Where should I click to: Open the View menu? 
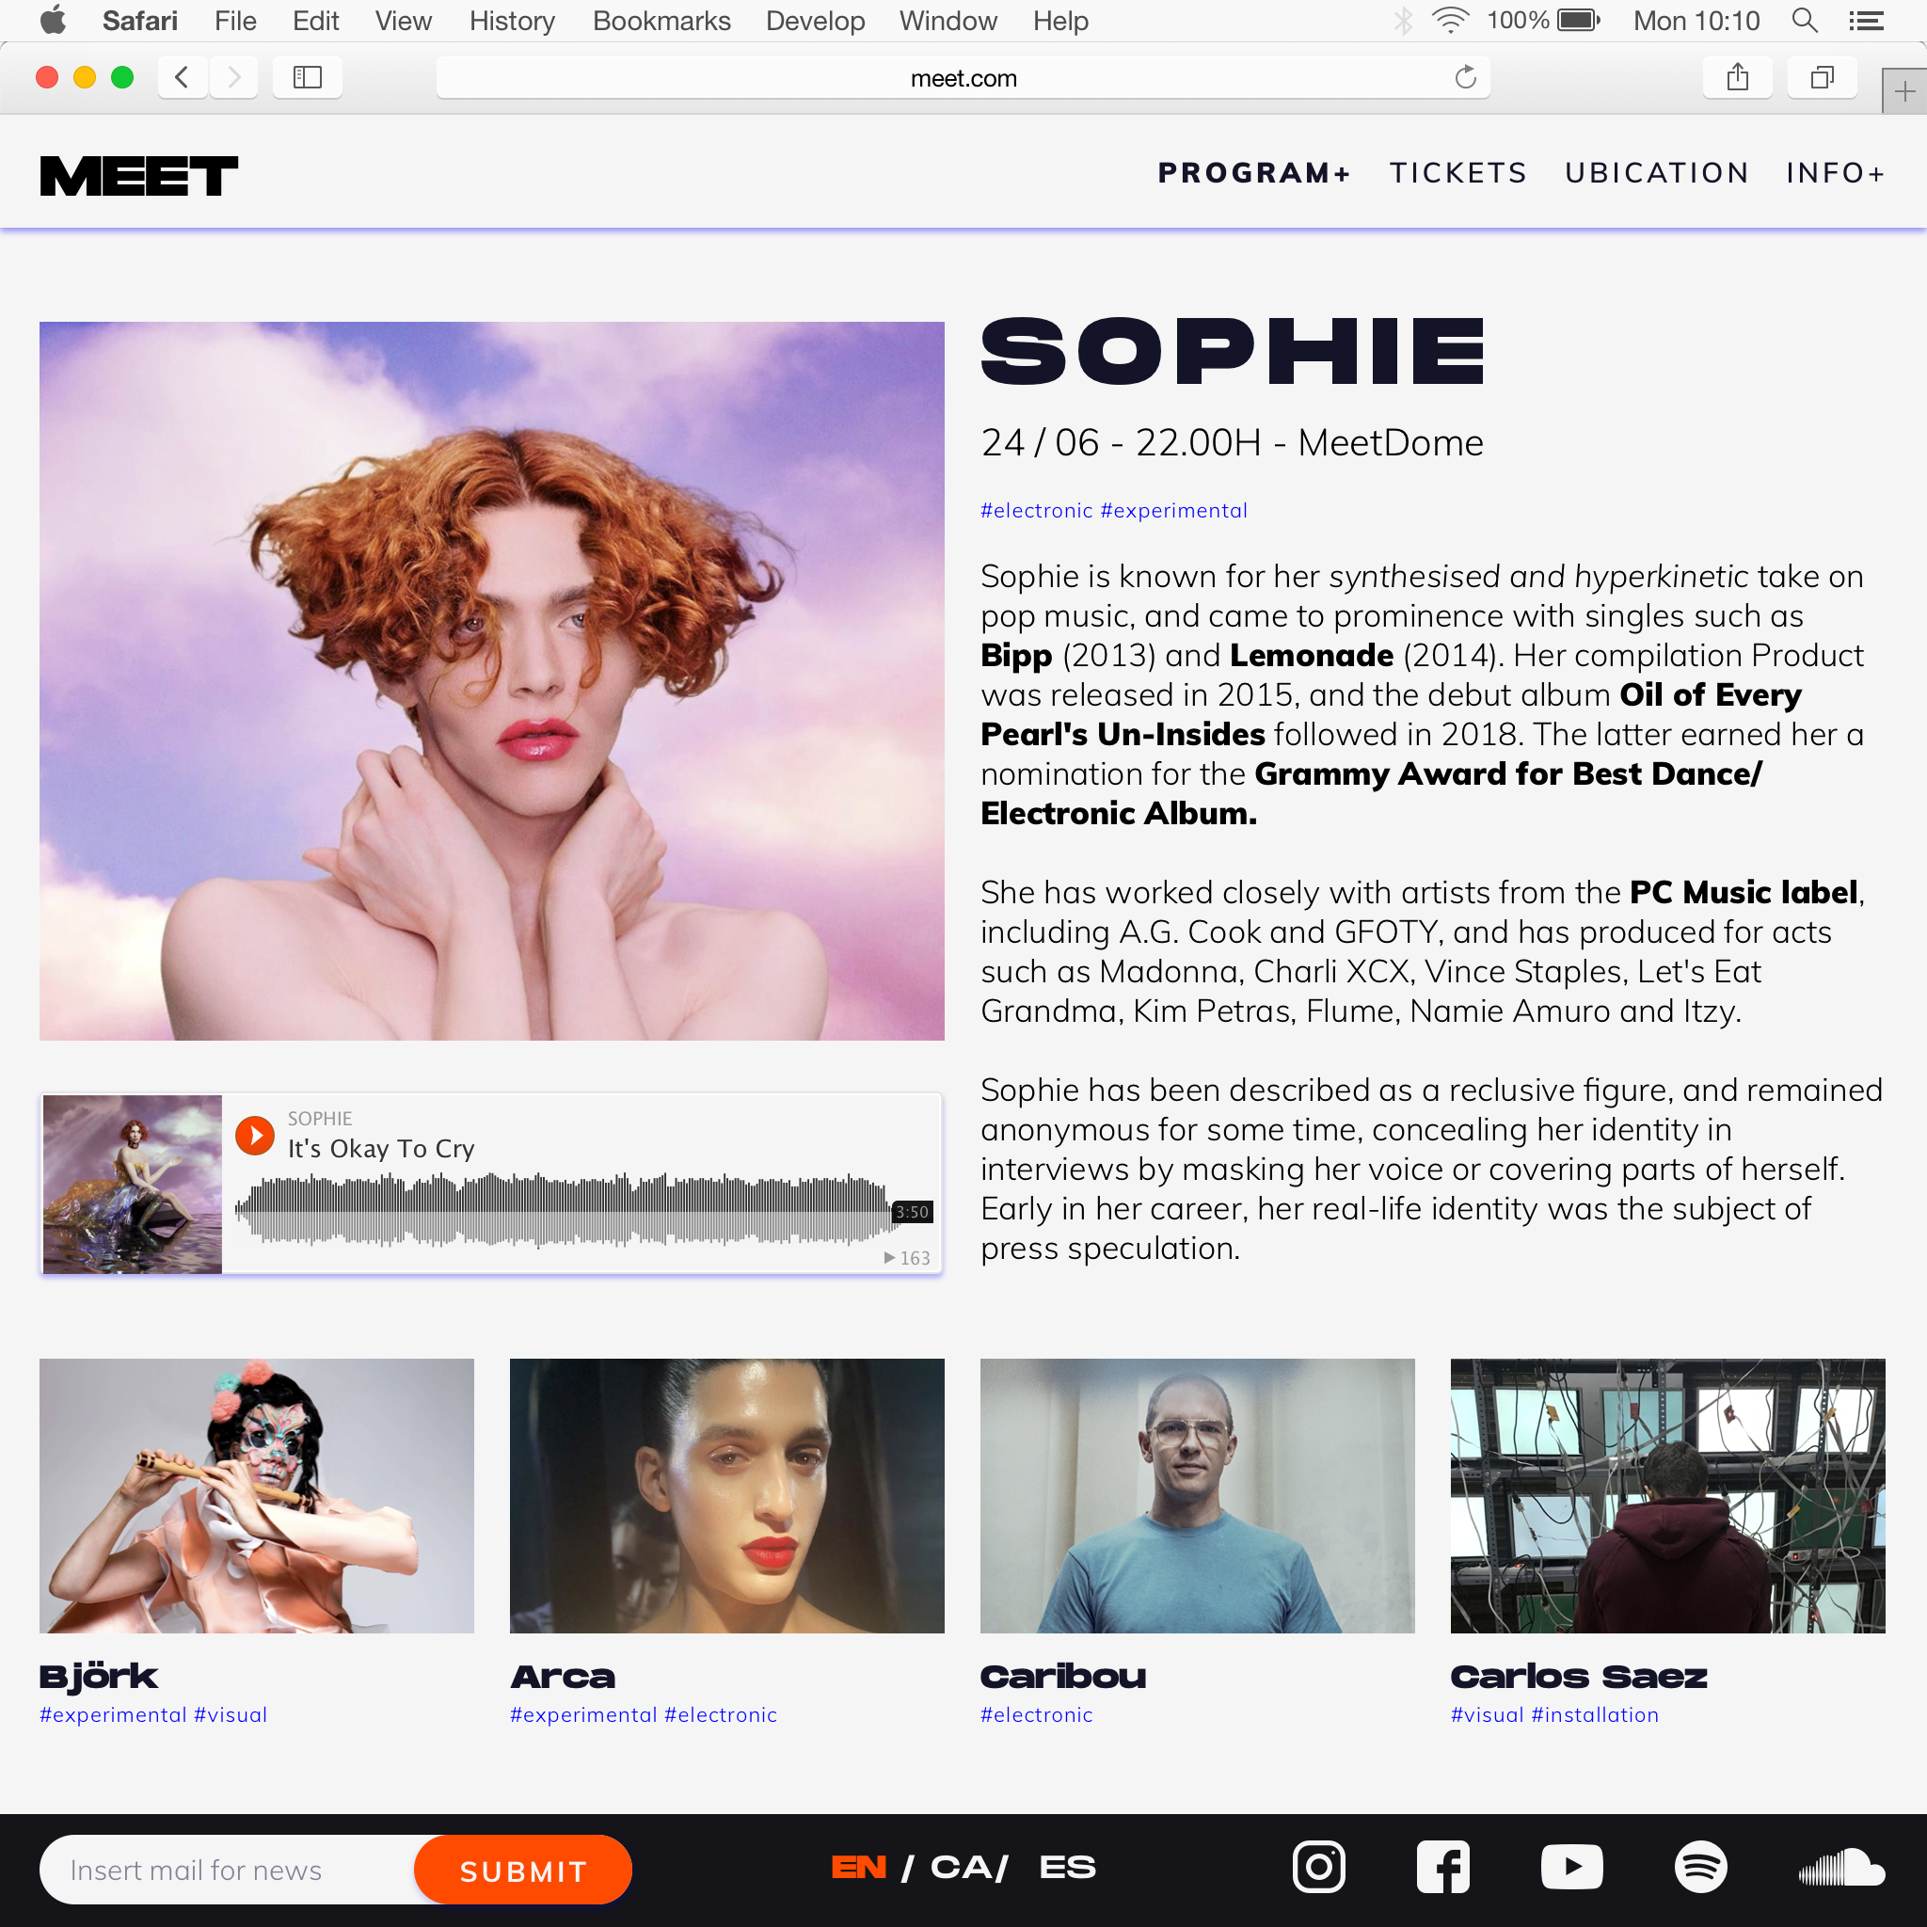pos(403,21)
